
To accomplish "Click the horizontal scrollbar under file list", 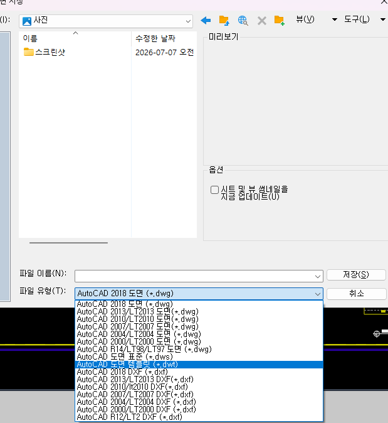I will click(68, 243).
